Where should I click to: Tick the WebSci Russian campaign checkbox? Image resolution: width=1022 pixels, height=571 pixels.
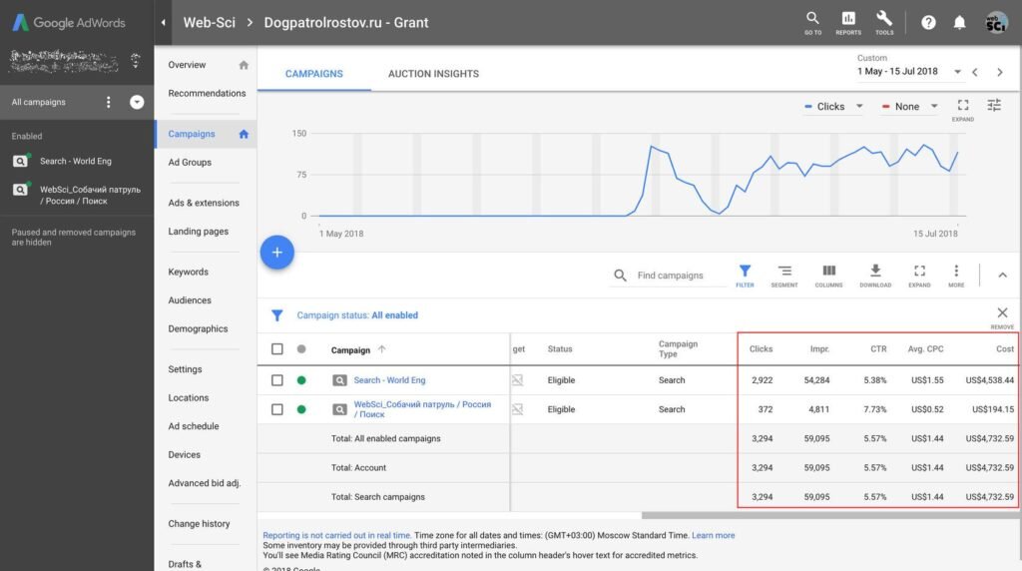(277, 409)
